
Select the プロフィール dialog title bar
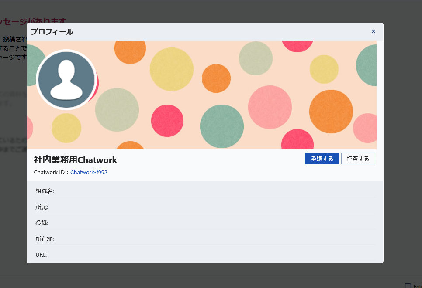point(52,31)
